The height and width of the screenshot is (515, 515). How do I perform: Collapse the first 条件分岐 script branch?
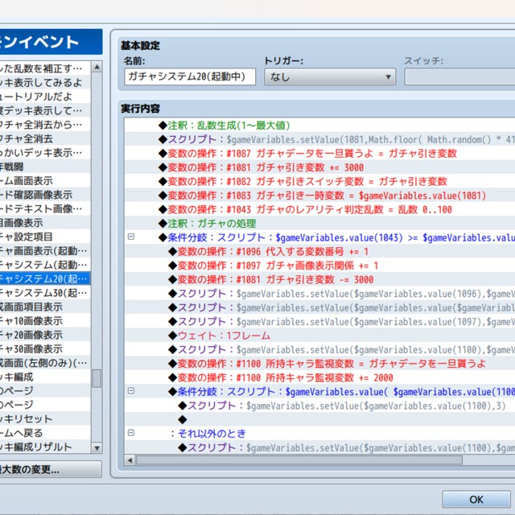pos(130,237)
